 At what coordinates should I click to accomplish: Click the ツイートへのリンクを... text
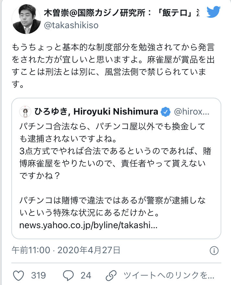pyautogui.click(x=169, y=276)
